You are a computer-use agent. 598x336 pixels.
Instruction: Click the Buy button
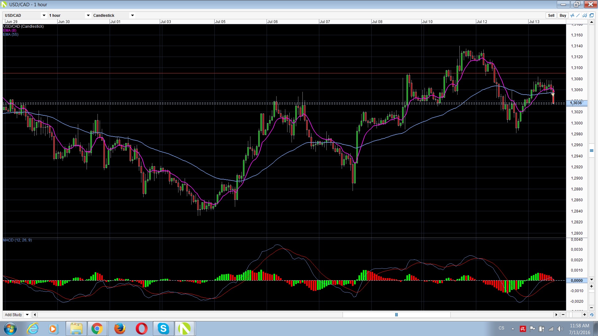tap(563, 15)
